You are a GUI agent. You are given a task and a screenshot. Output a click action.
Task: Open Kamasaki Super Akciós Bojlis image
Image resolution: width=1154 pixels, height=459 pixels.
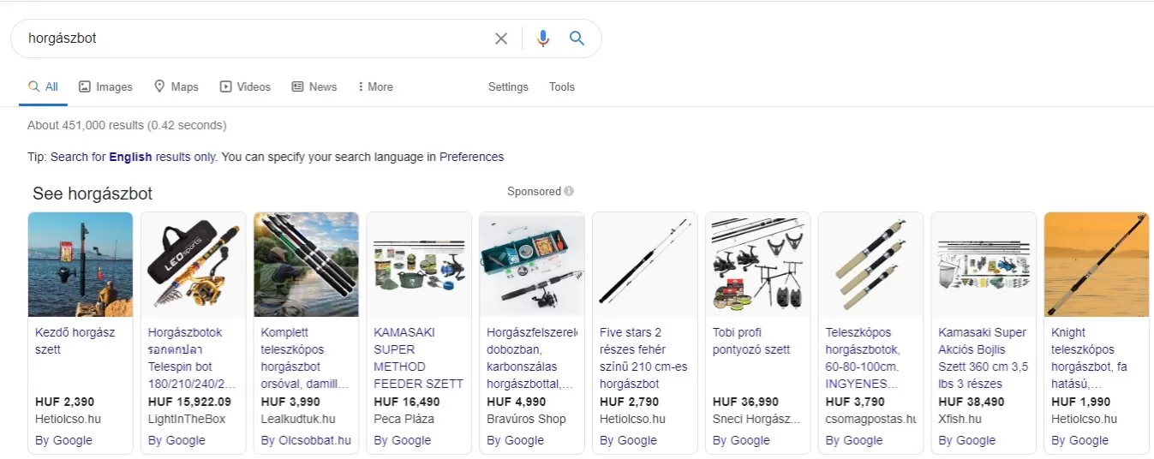tap(984, 265)
